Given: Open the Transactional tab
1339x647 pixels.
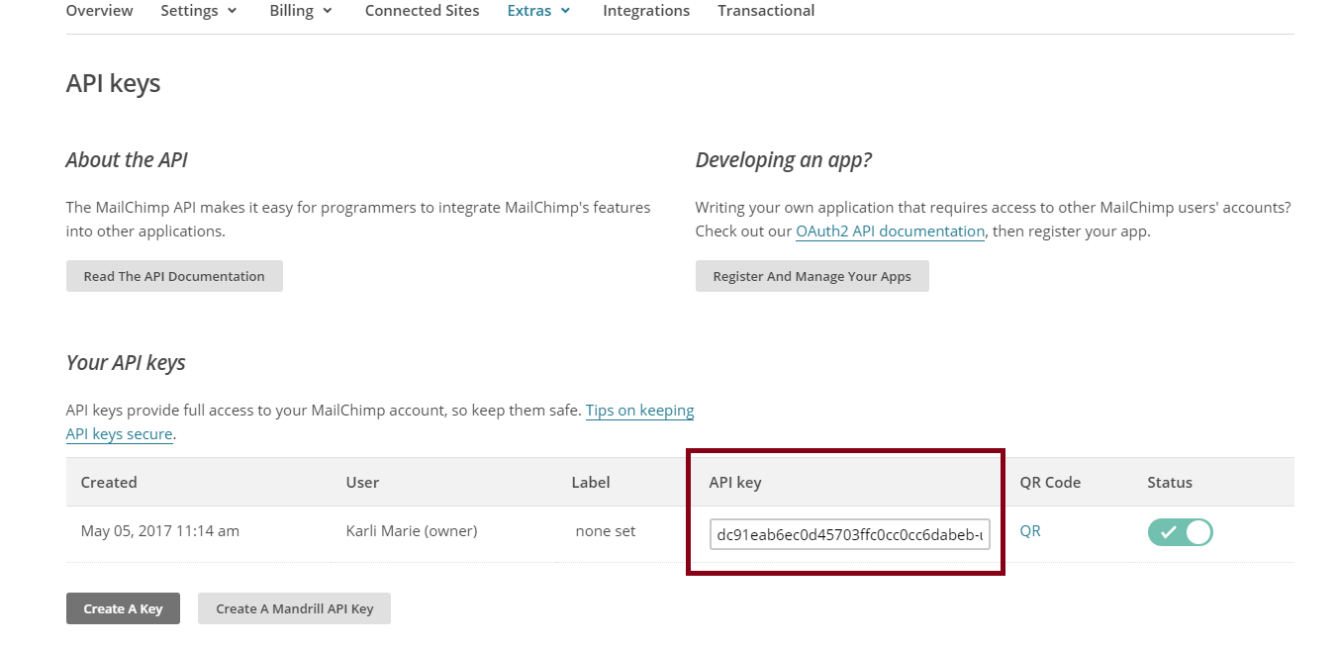Looking at the screenshot, I should (766, 11).
